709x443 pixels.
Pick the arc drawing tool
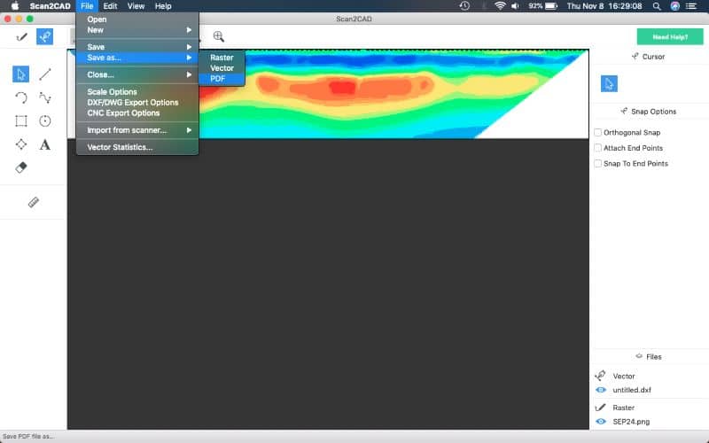pyautogui.click(x=21, y=97)
